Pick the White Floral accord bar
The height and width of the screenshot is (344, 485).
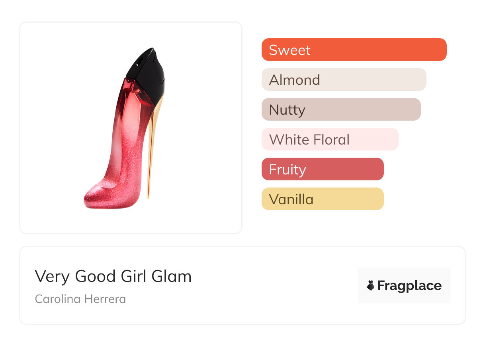(x=330, y=139)
